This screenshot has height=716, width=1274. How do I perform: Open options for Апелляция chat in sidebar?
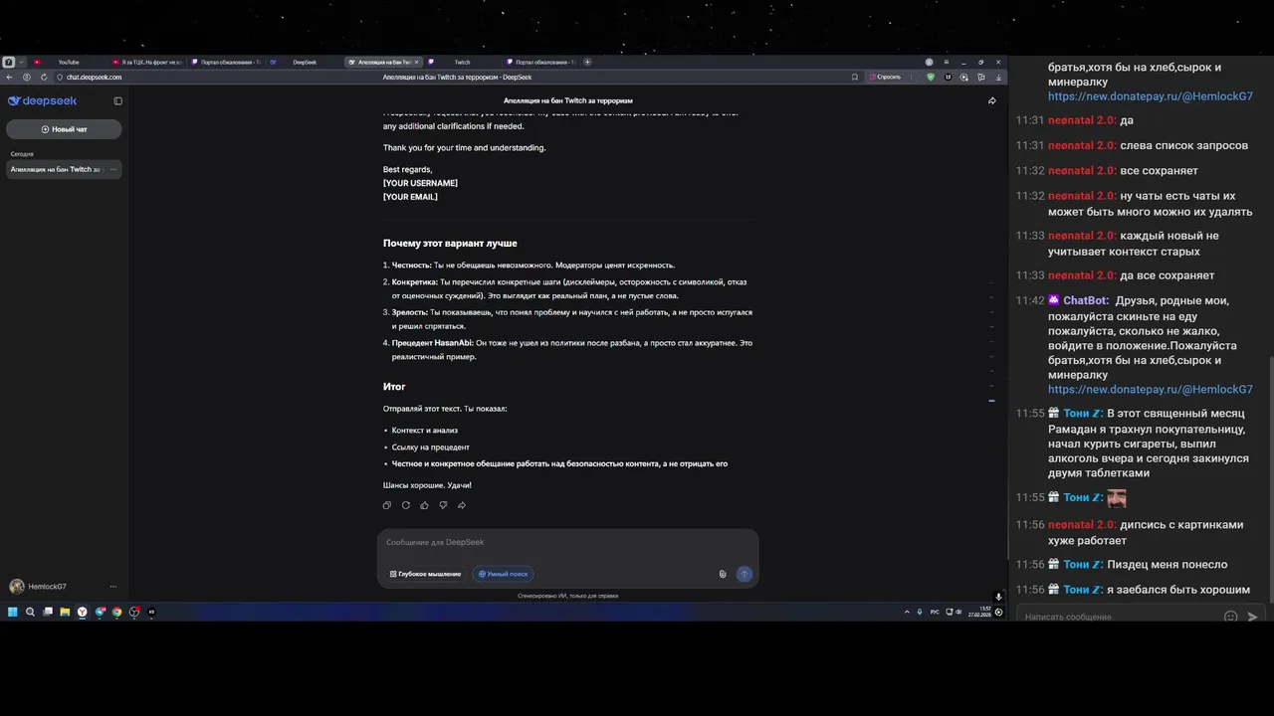(x=113, y=169)
